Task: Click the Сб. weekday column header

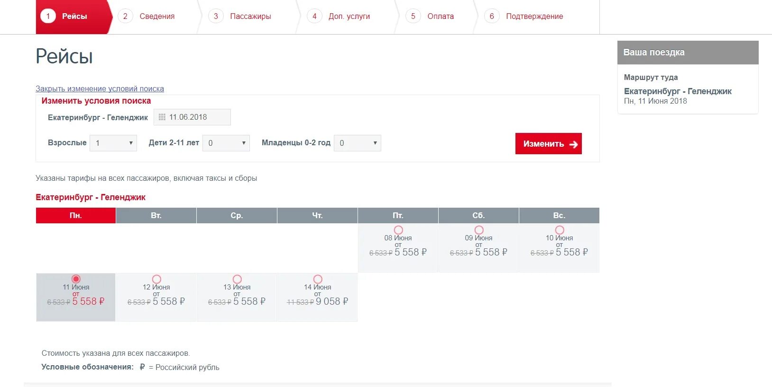Action: 479,215
